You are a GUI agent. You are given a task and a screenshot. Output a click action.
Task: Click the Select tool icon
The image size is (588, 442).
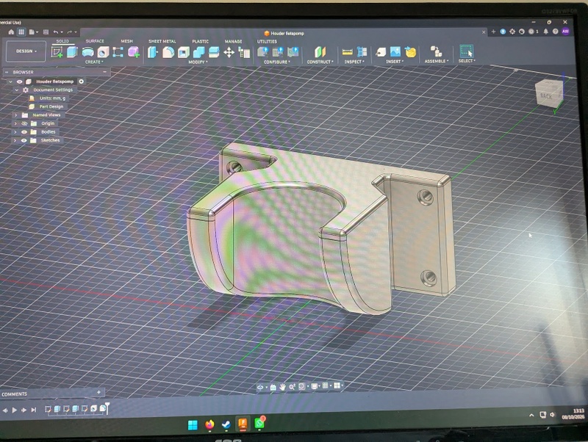click(467, 51)
